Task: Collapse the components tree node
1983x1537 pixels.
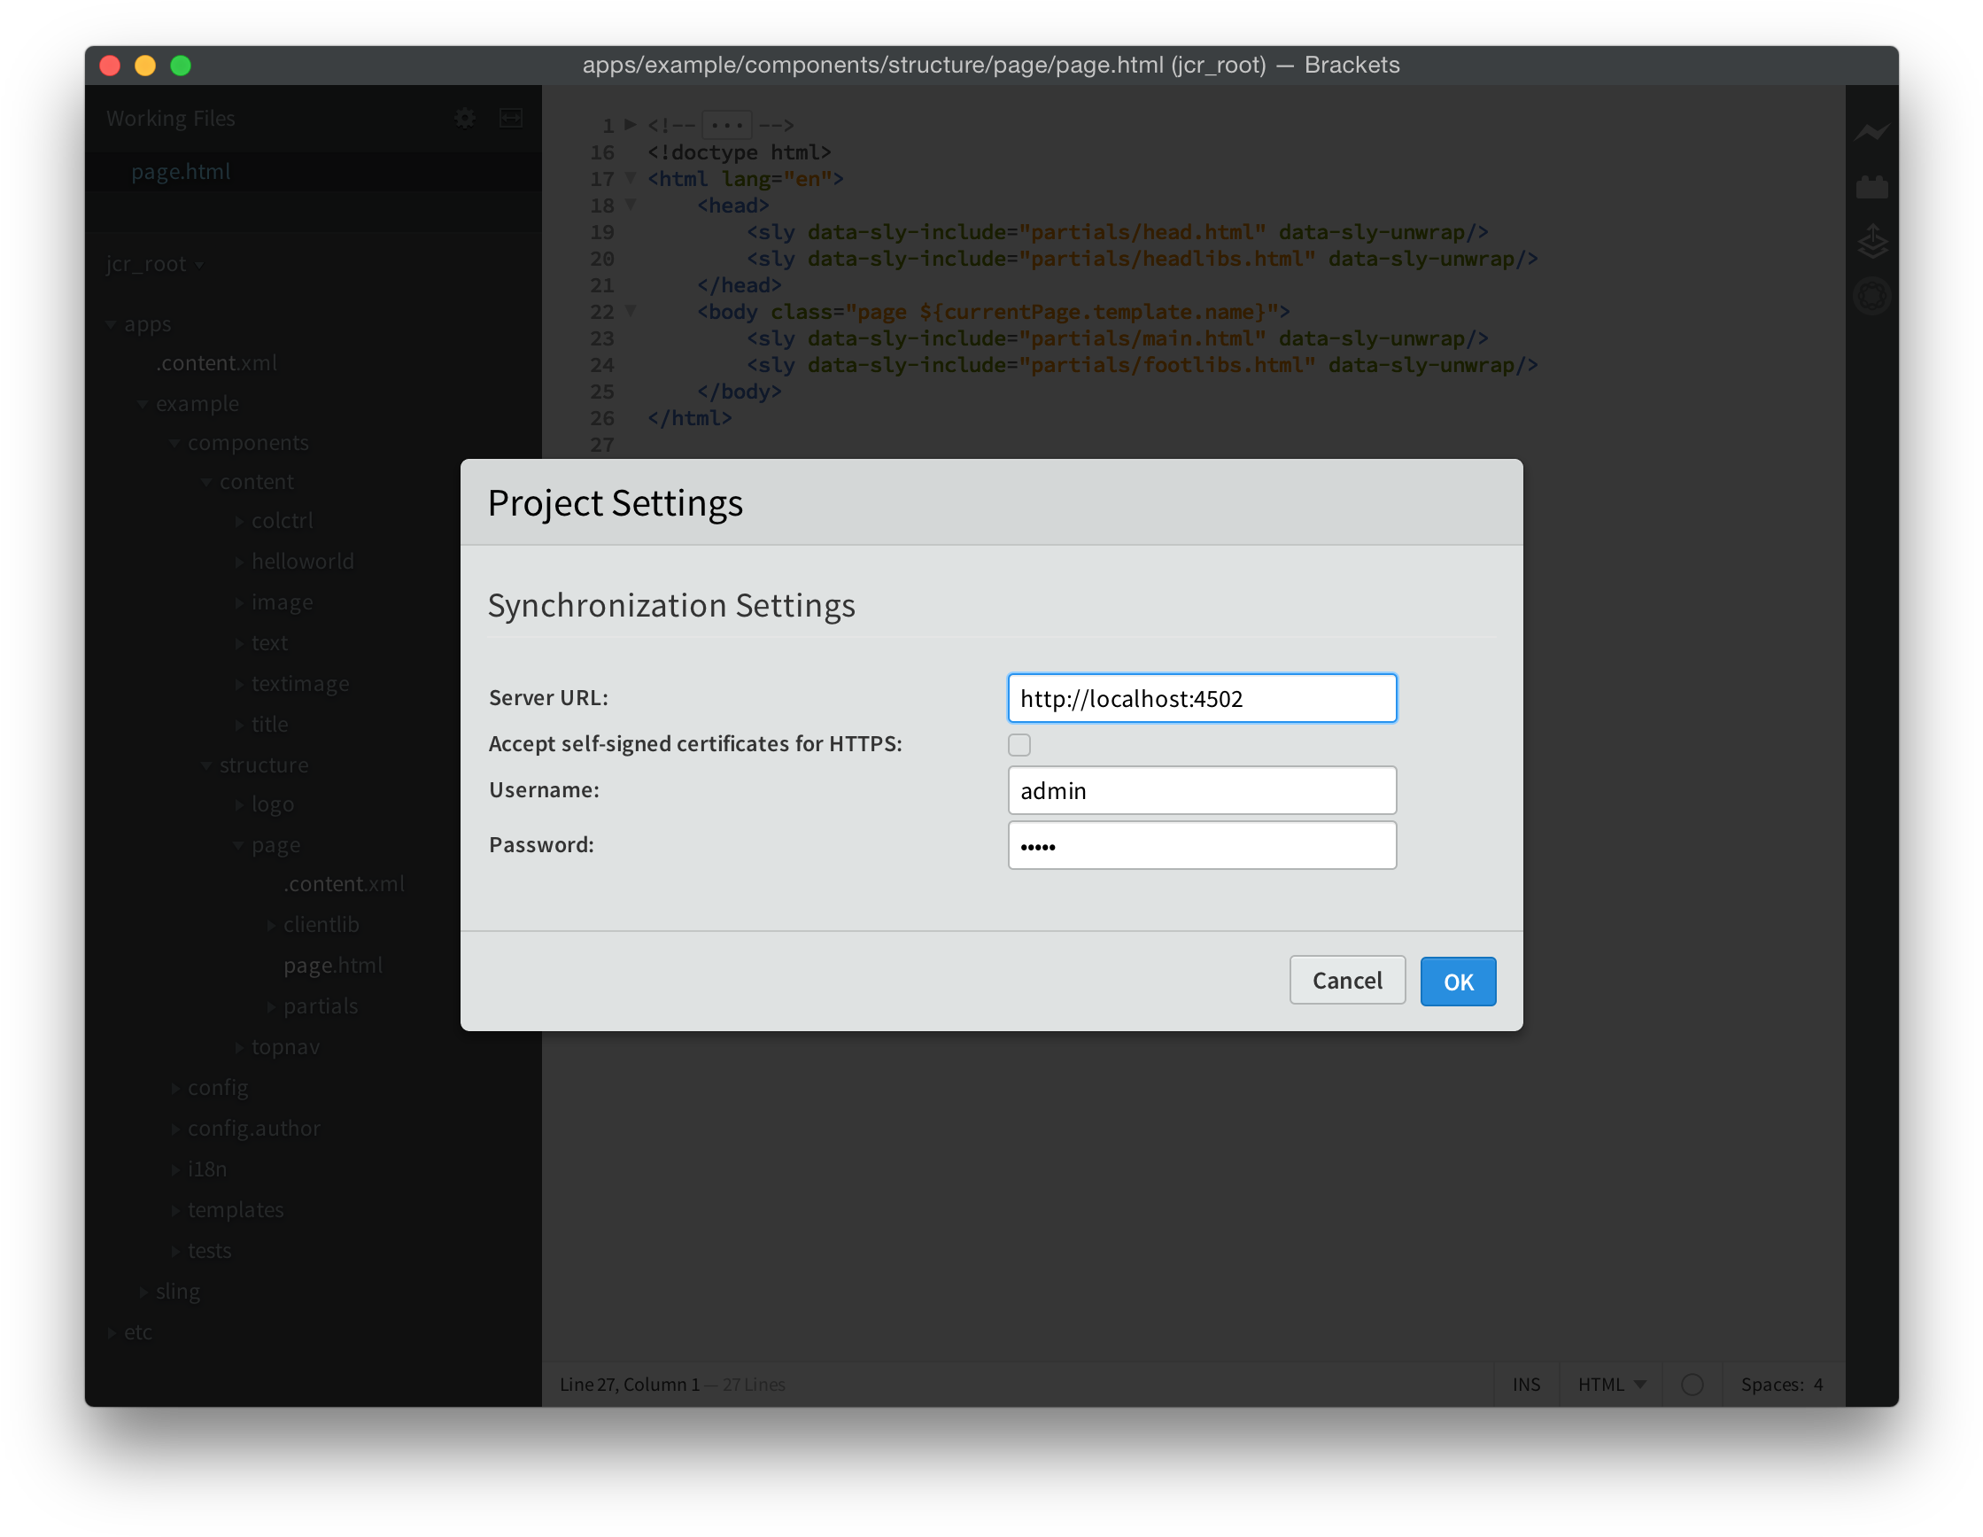Action: click(174, 442)
